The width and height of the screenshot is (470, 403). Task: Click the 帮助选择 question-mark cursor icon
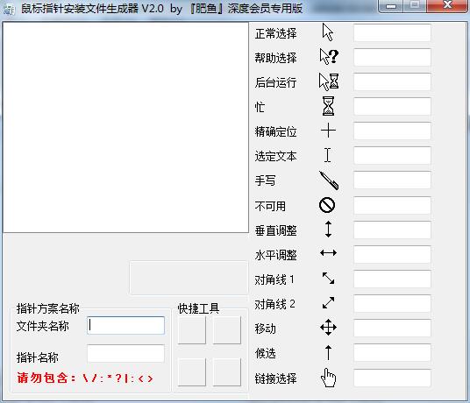(x=329, y=57)
